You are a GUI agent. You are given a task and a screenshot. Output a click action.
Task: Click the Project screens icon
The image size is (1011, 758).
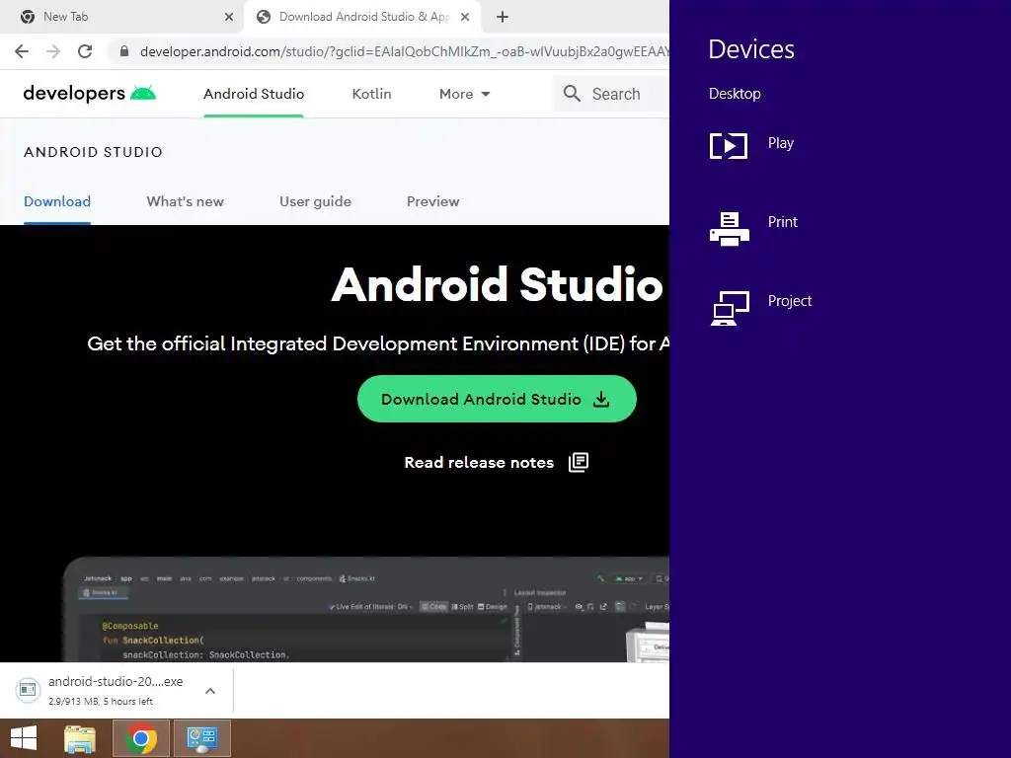coord(730,308)
